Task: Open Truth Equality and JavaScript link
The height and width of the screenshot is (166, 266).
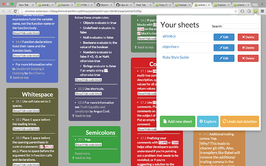Action: click(x=90, y=109)
